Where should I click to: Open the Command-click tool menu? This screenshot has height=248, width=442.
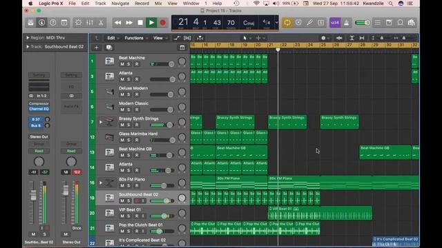[x=260, y=38]
